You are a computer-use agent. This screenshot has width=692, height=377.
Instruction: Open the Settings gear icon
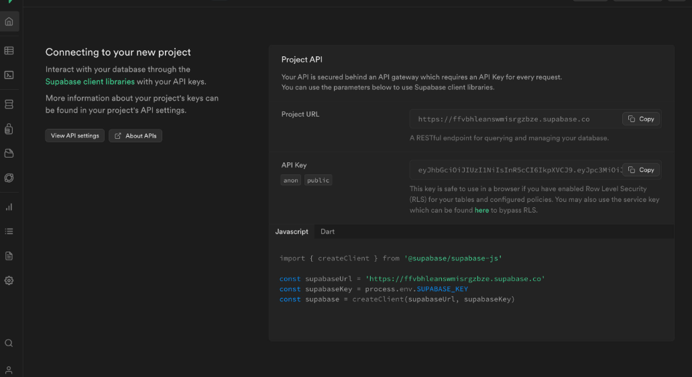(9, 281)
